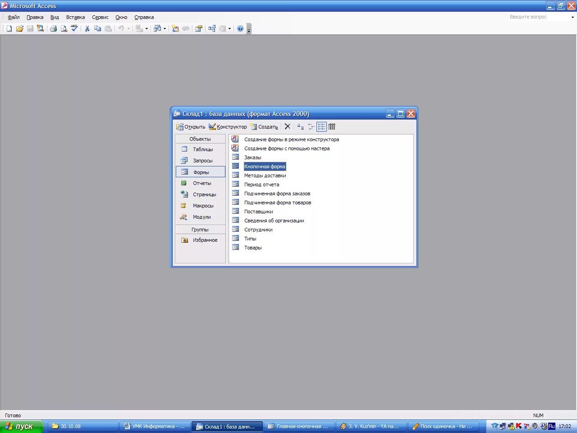Click the пуск Start button
This screenshot has width=577, height=433.
tap(22, 426)
